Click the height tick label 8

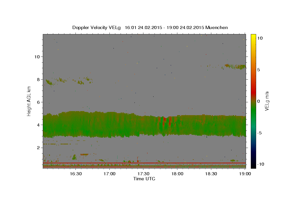pos(38,79)
